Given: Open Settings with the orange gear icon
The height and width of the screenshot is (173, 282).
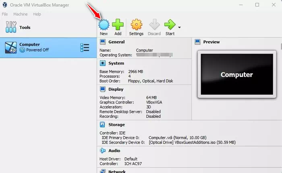Looking at the screenshot, I should tap(137, 25).
